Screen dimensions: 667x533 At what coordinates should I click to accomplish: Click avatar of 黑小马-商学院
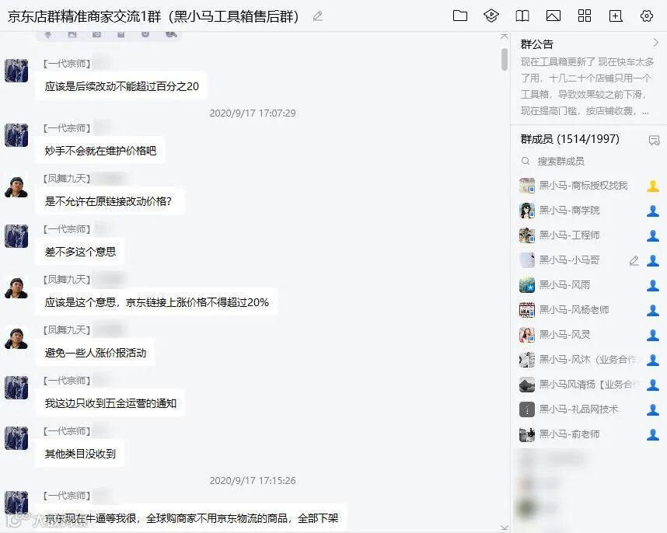[x=527, y=211]
